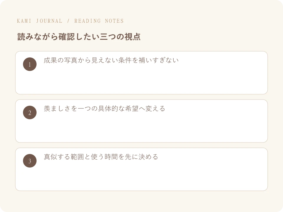The image size is (283, 212).
Task: Click the word JOURNAL in header
Action: pyautogui.click(x=49, y=21)
